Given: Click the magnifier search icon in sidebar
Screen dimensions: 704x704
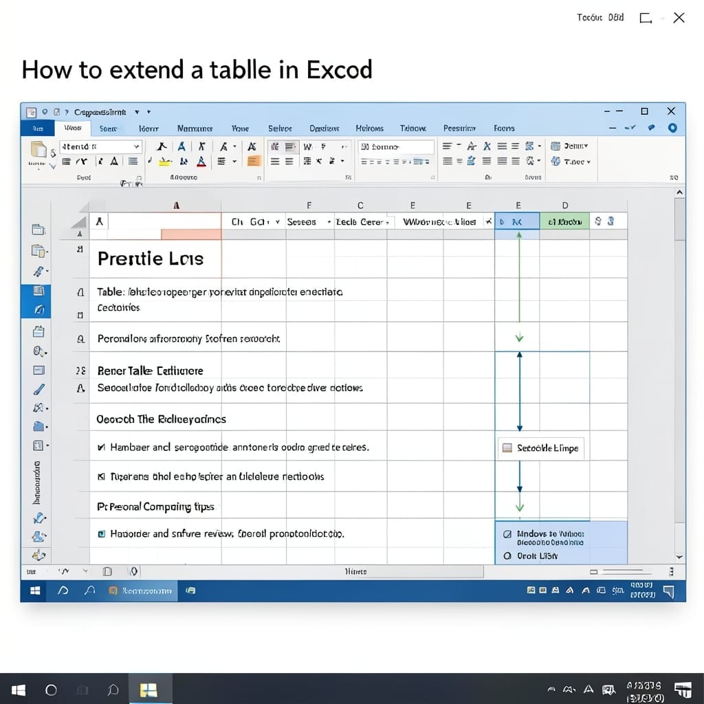Looking at the screenshot, I should (x=38, y=351).
